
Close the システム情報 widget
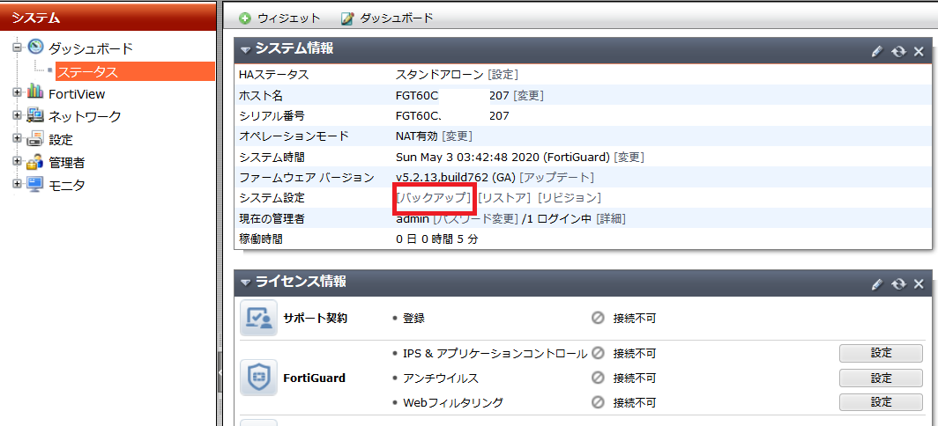pos(919,51)
